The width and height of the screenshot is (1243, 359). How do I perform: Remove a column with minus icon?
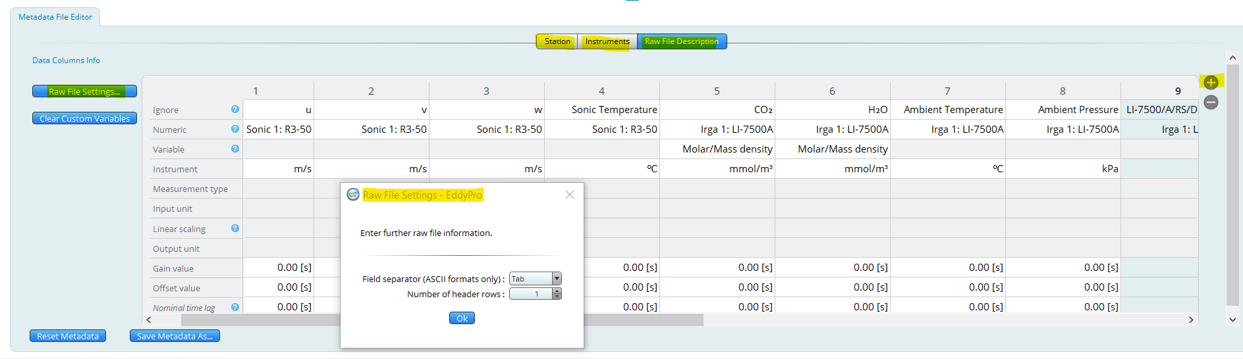[1211, 102]
